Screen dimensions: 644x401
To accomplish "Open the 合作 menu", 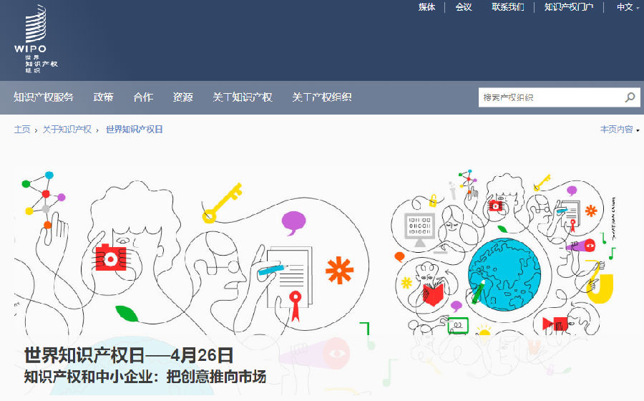I will click(143, 97).
